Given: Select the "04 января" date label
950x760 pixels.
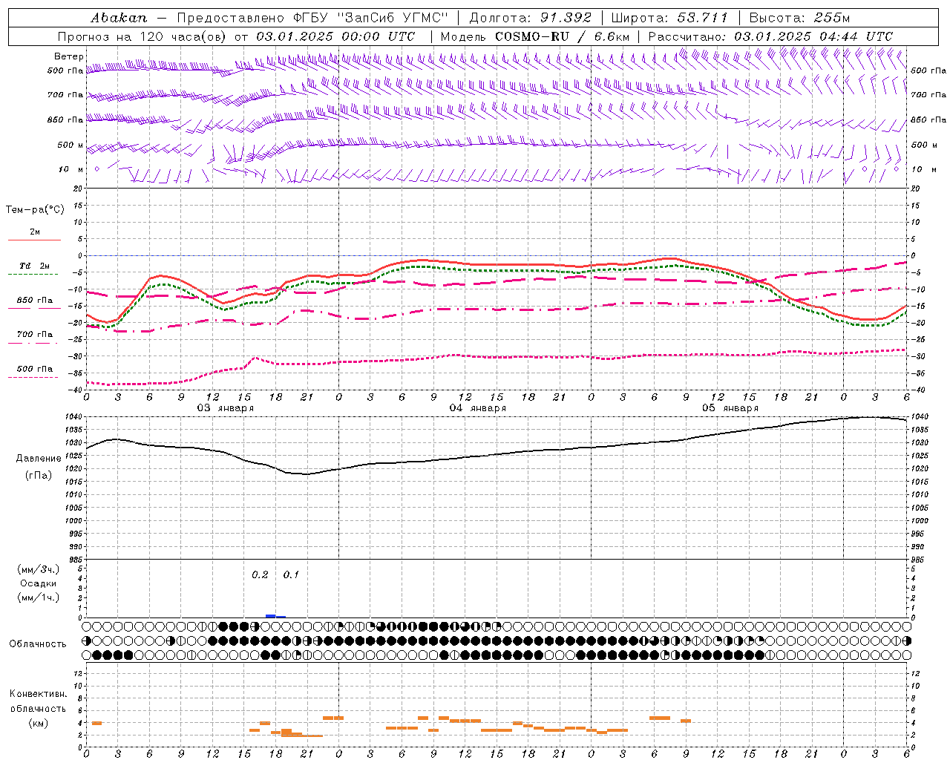Looking at the screenshot, I should point(477,408).
